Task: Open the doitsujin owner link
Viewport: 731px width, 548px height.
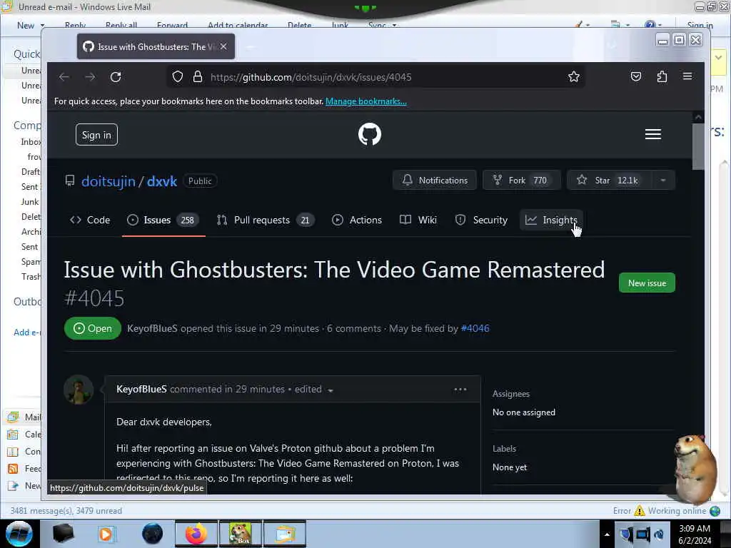Action: [x=109, y=181]
